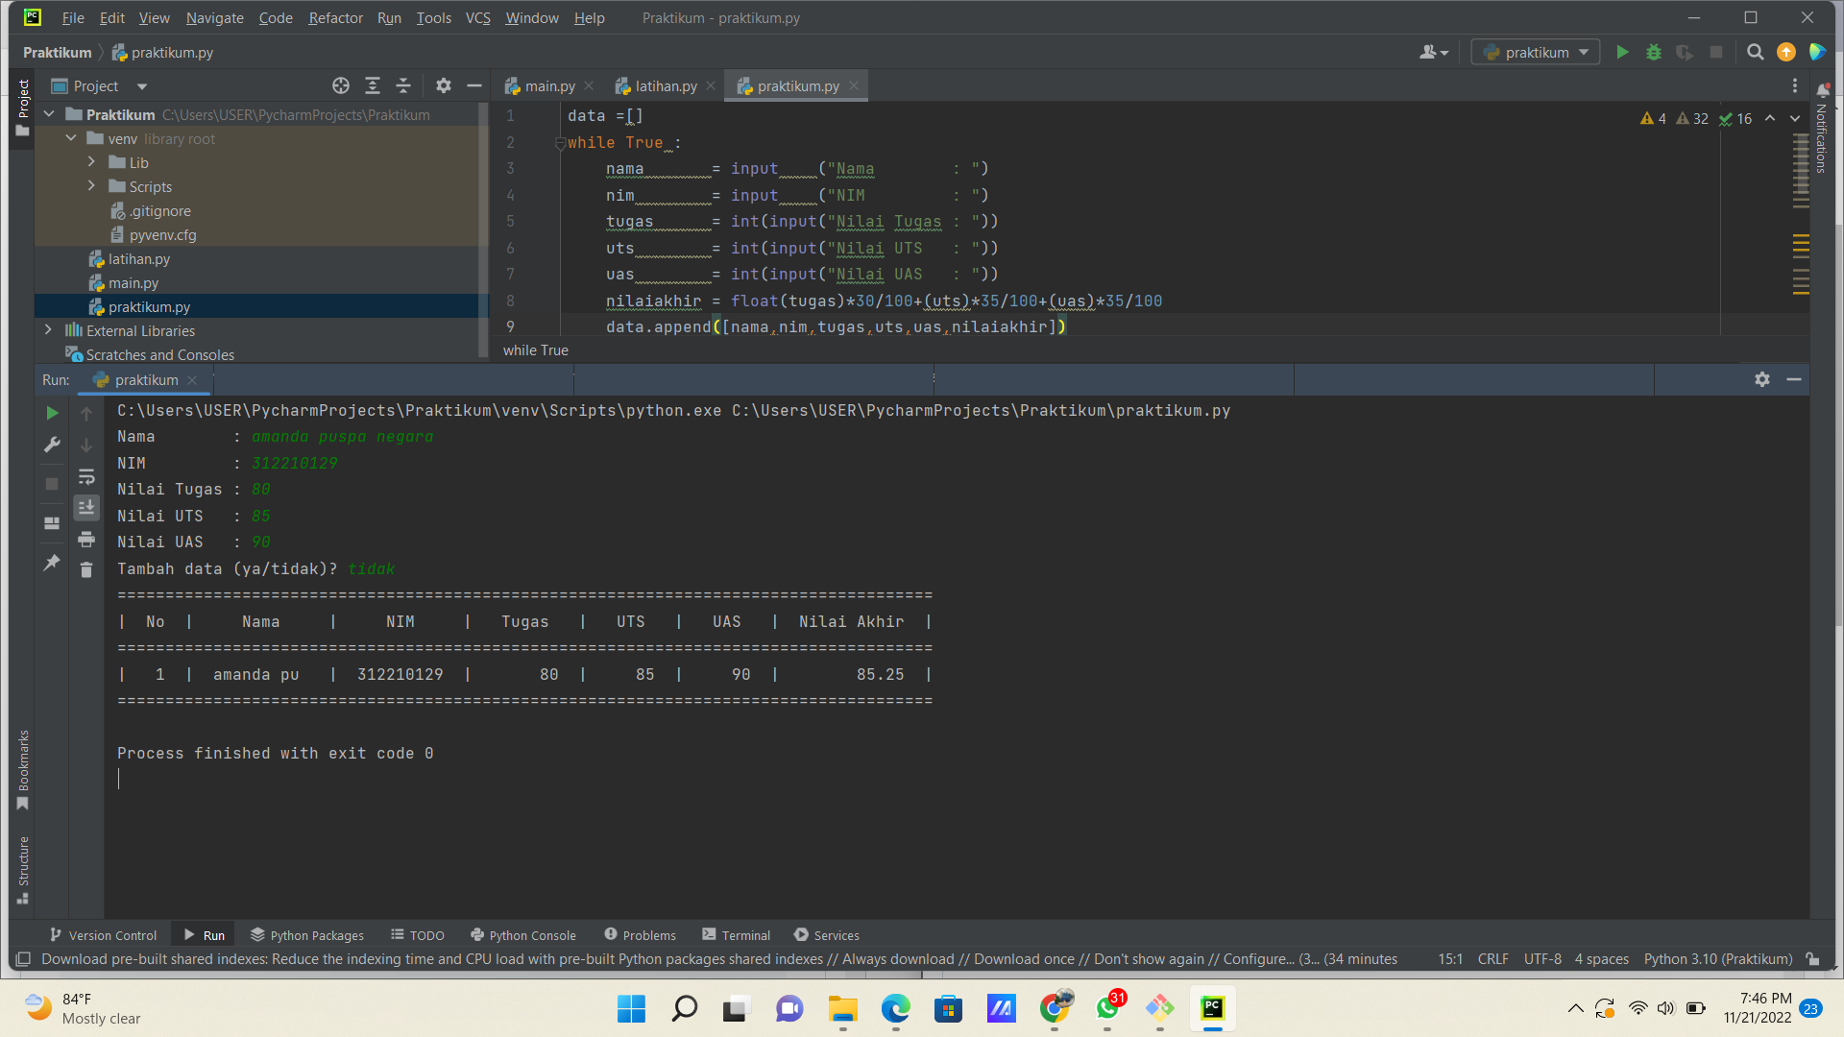Open Search Everywhere magnifier icon
Viewport: 1844px width, 1037px height.
1755,52
